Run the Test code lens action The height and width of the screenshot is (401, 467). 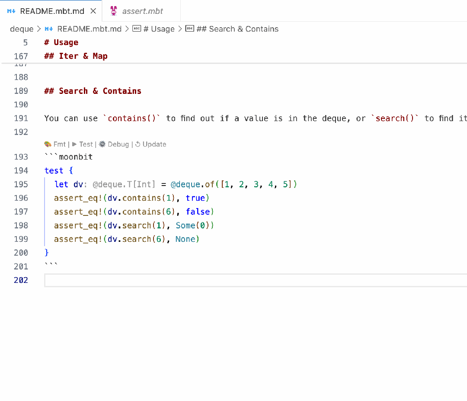click(86, 144)
